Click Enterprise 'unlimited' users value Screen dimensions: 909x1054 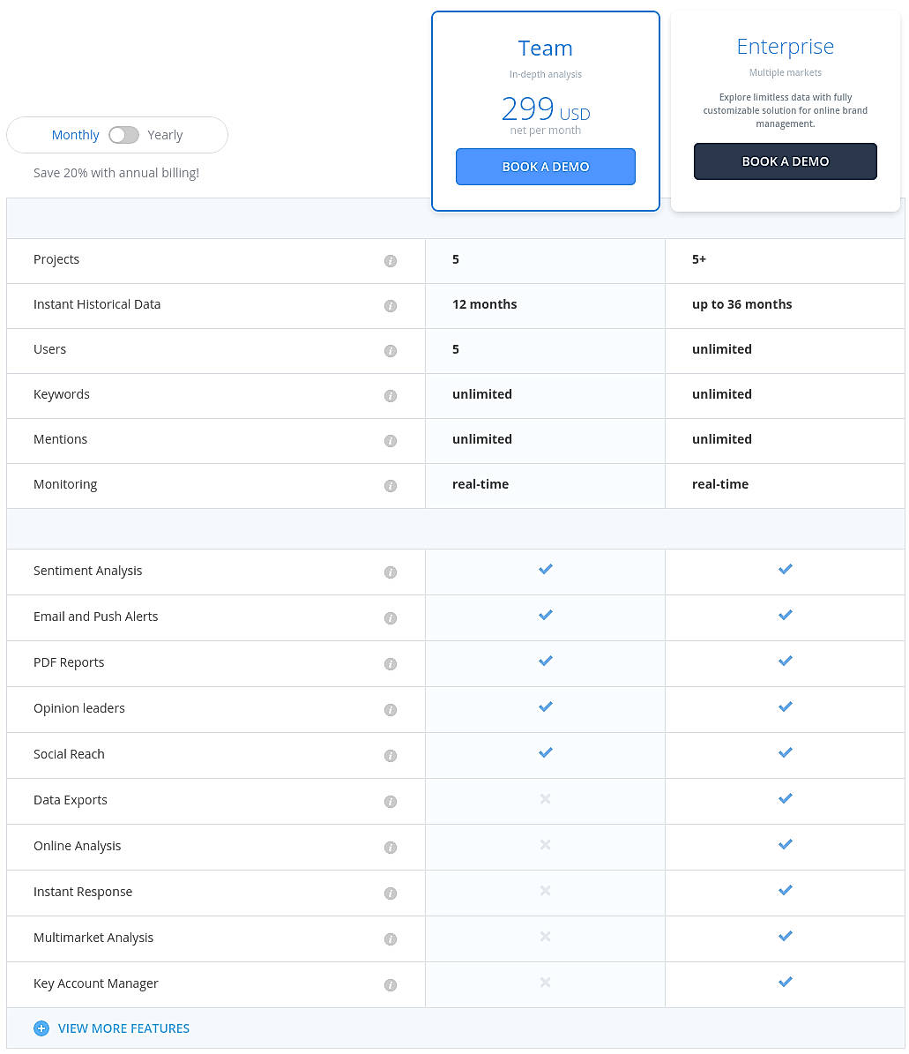(x=721, y=349)
